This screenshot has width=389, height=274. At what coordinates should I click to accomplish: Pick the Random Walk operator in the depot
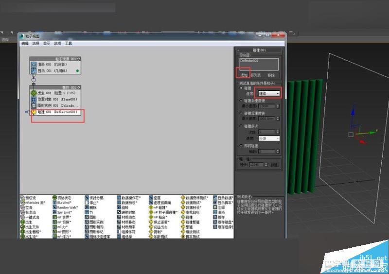65,207
